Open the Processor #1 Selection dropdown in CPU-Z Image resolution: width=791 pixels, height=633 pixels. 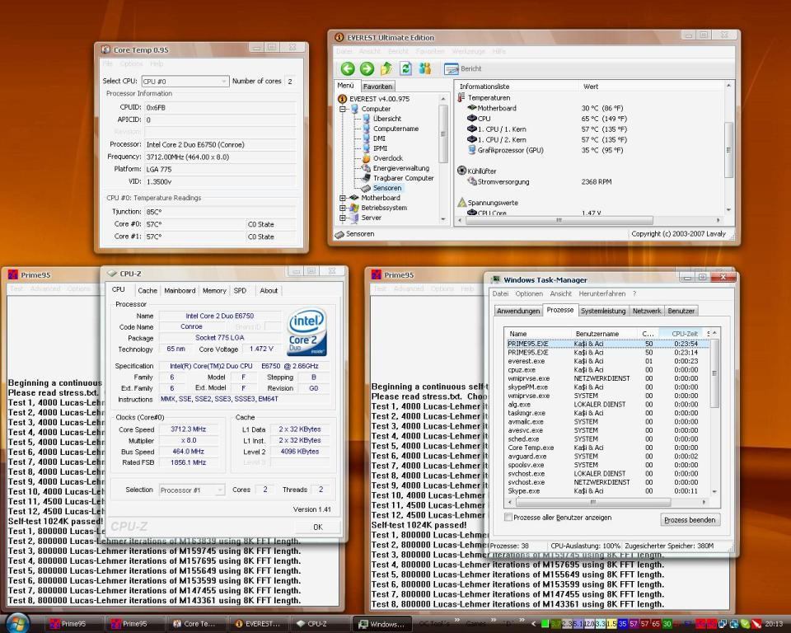coord(219,490)
